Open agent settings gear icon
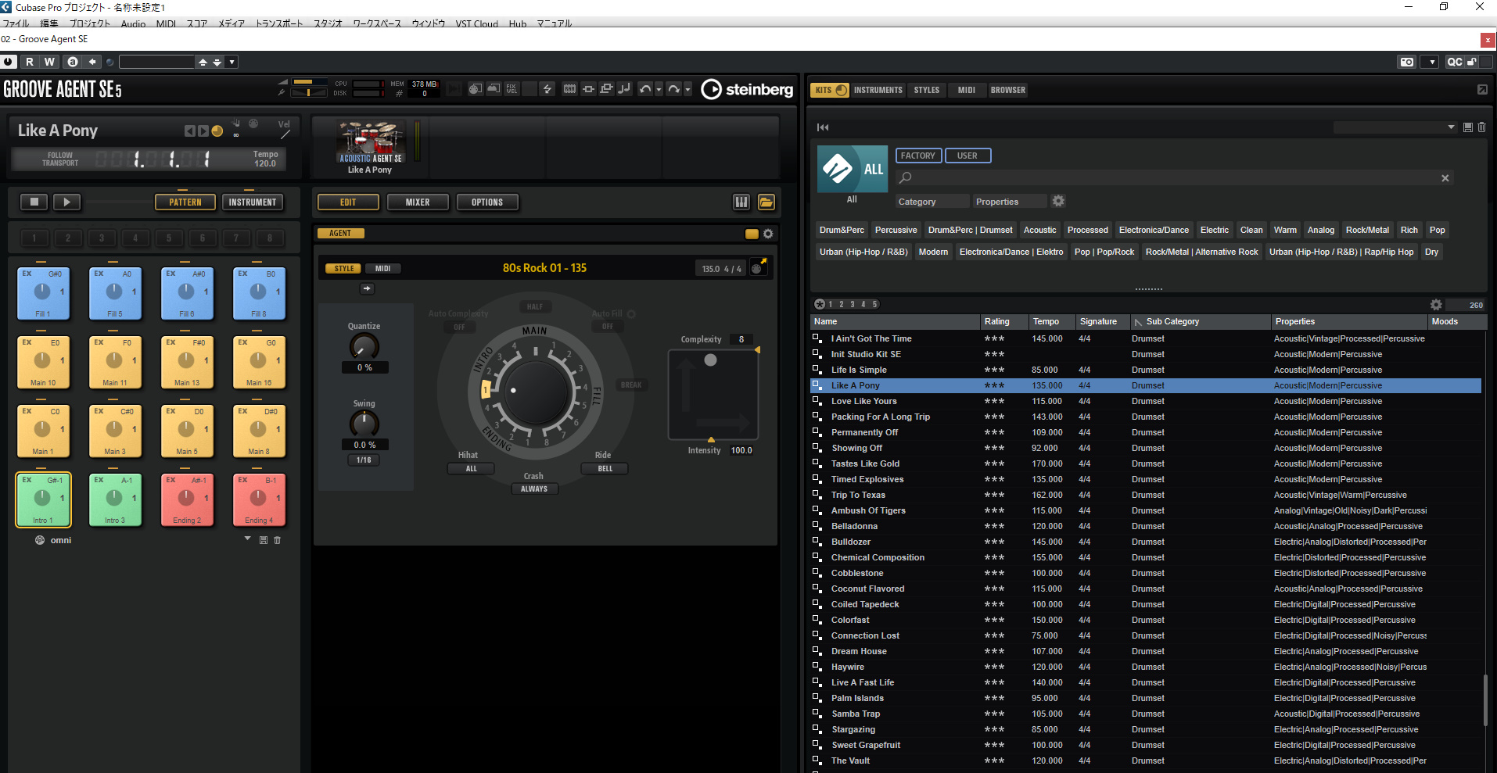The width and height of the screenshot is (1497, 773). pyautogui.click(x=768, y=234)
